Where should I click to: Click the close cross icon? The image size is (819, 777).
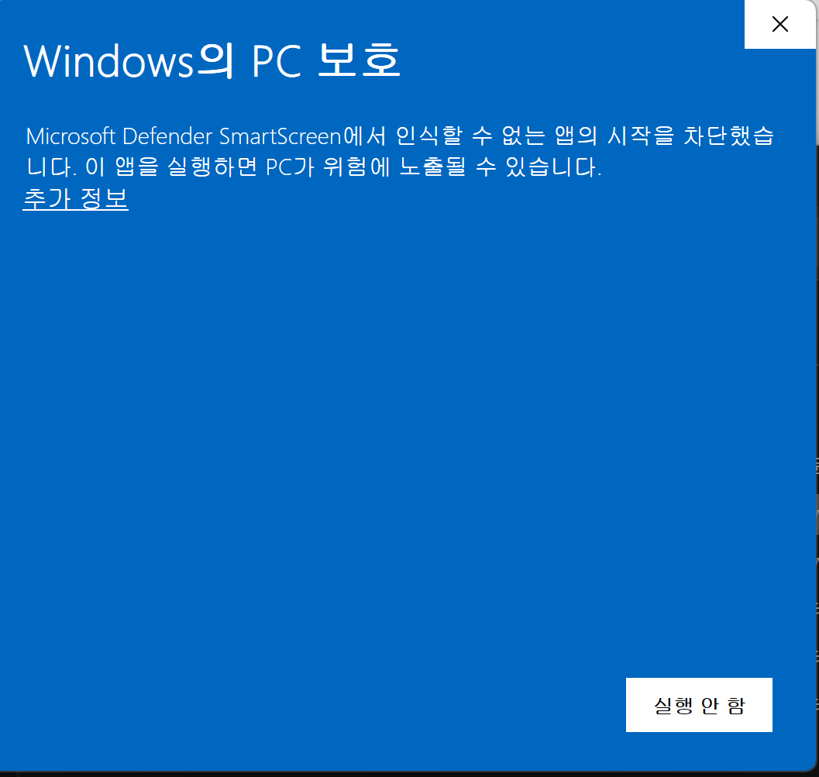pyautogui.click(x=779, y=24)
